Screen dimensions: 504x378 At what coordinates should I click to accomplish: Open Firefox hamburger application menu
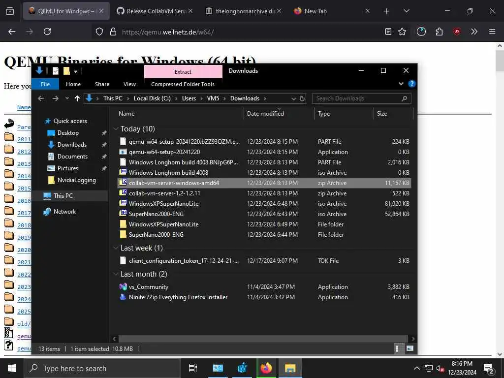[492, 31]
